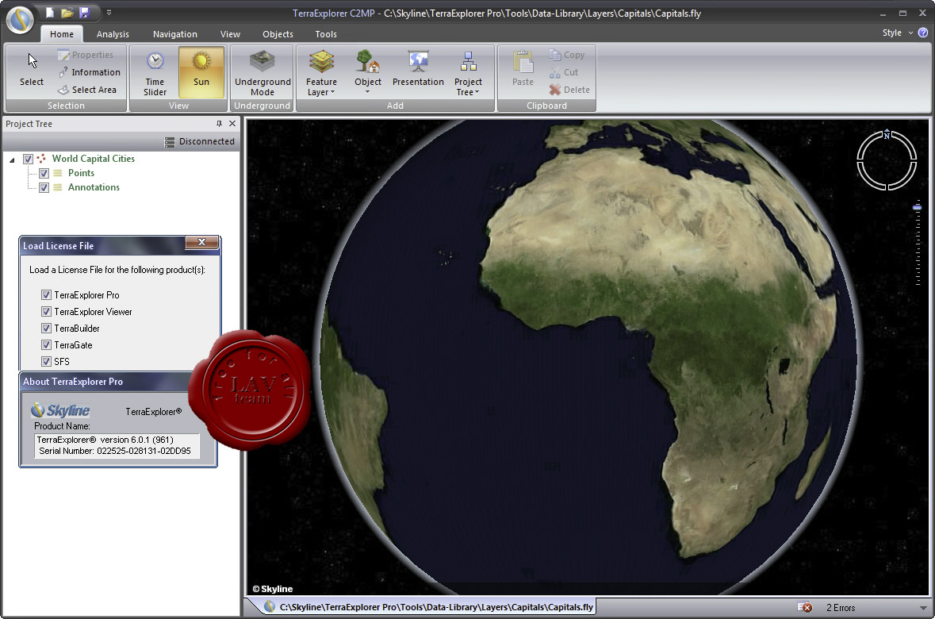Choose the Select Area tool

point(87,90)
